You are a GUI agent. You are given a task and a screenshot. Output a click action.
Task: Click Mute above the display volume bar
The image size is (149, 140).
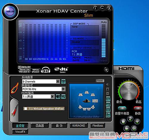[104, 22]
